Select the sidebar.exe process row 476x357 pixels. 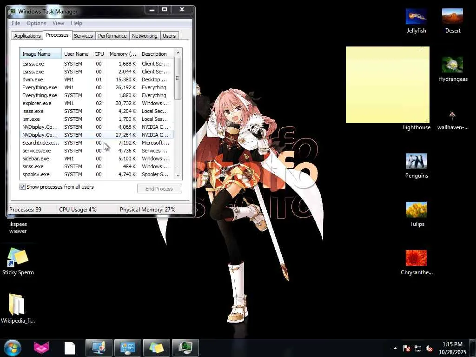(x=97, y=159)
